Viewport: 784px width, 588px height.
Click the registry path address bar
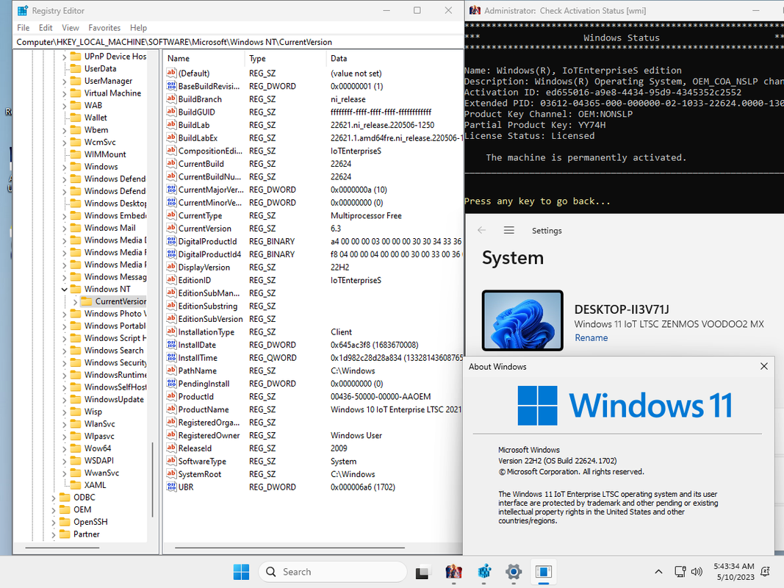tap(238, 42)
